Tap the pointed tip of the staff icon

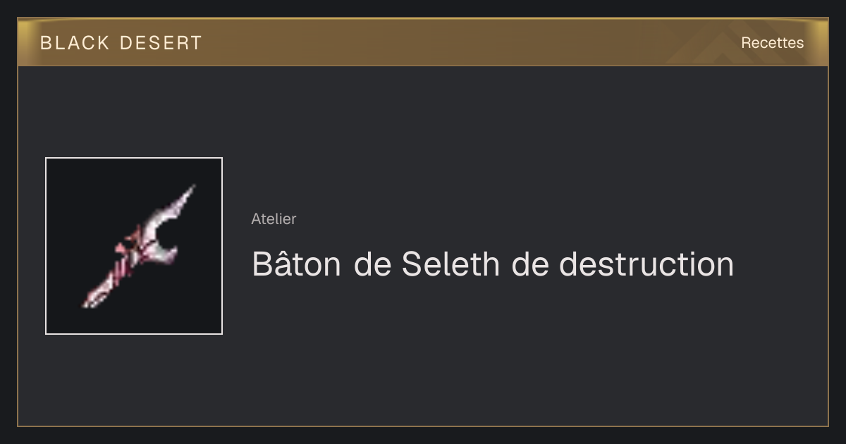[x=189, y=193]
